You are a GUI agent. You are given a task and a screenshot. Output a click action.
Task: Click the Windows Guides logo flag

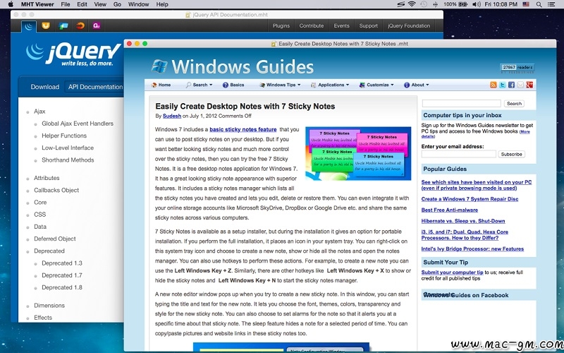pyautogui.click(x=159, y=66)
